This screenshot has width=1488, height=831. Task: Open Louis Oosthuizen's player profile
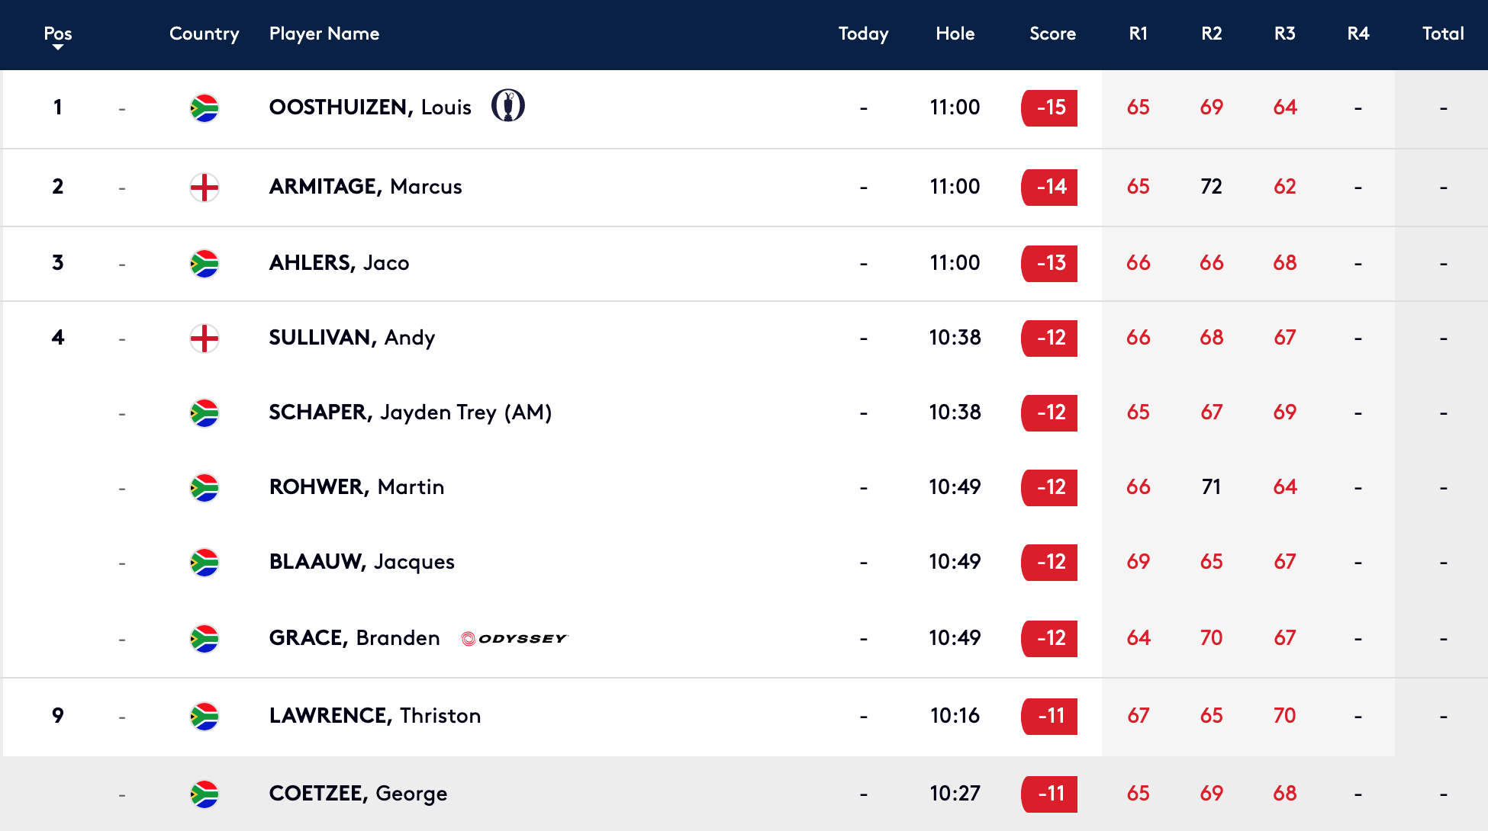click(x=370, y=107)
